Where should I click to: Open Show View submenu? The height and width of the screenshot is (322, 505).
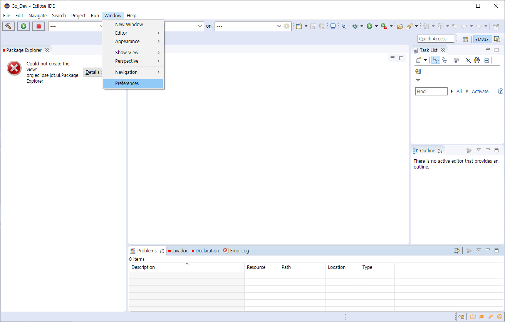coord(133,53)
